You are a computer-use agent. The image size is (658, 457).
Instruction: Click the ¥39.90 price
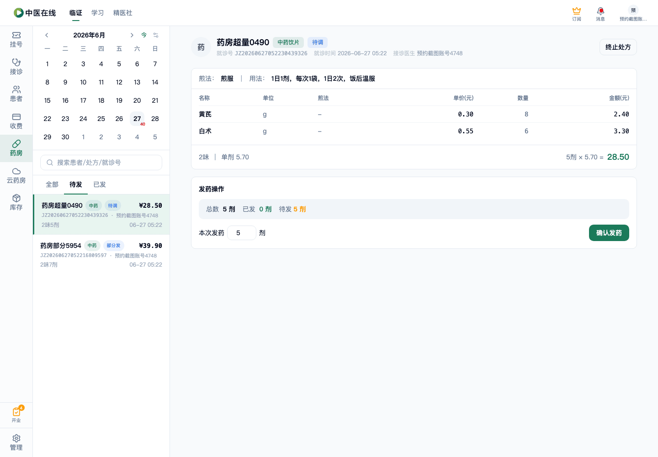[x=150, y=246]
